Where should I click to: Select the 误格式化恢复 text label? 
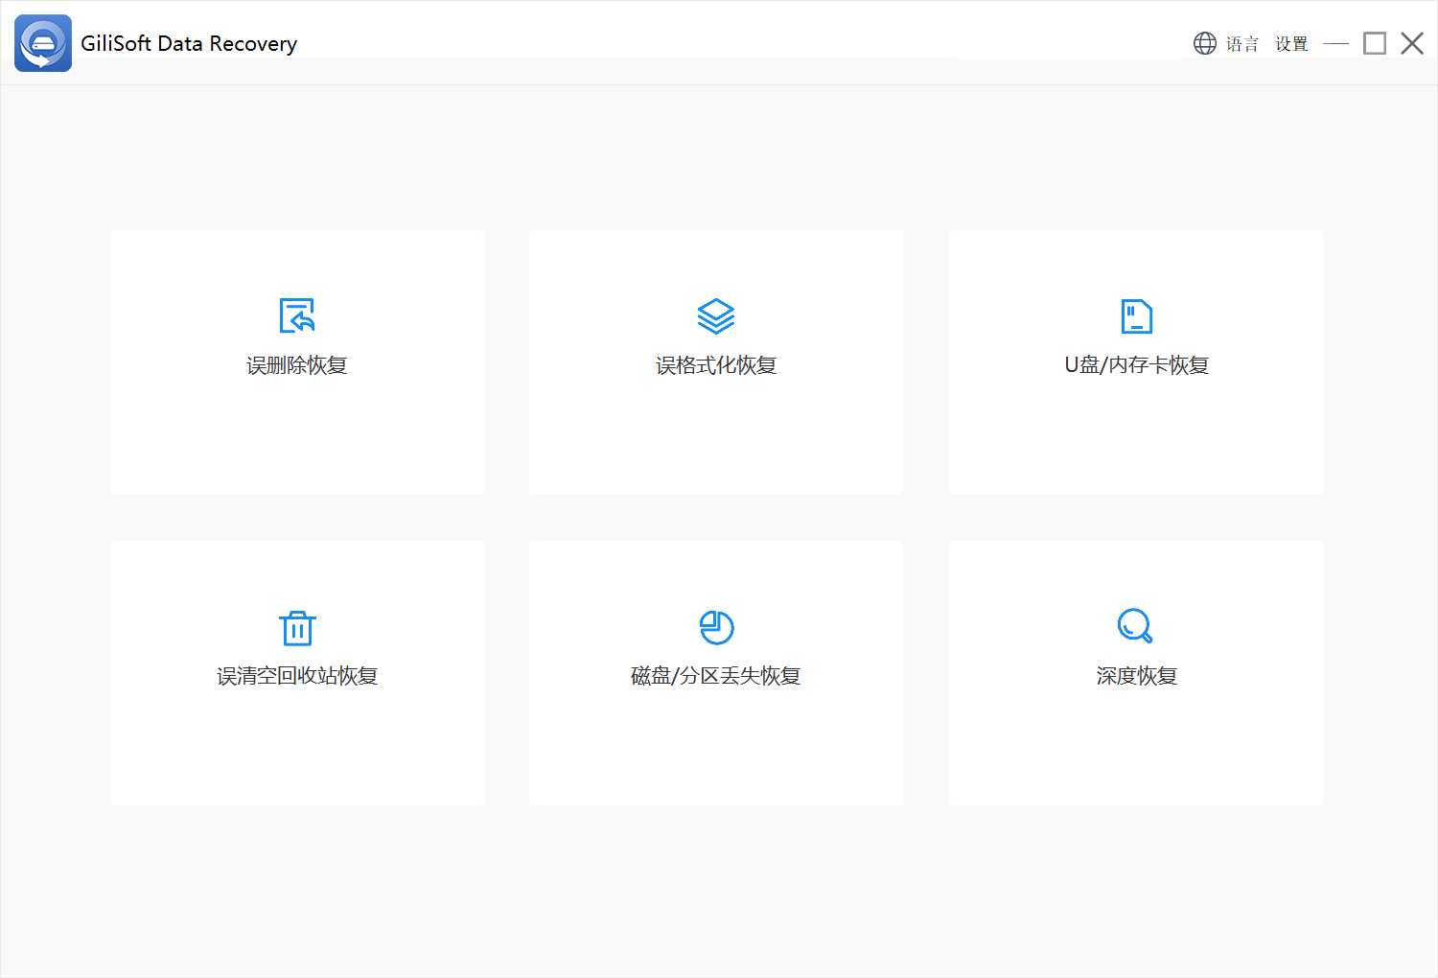pos(716,365)
